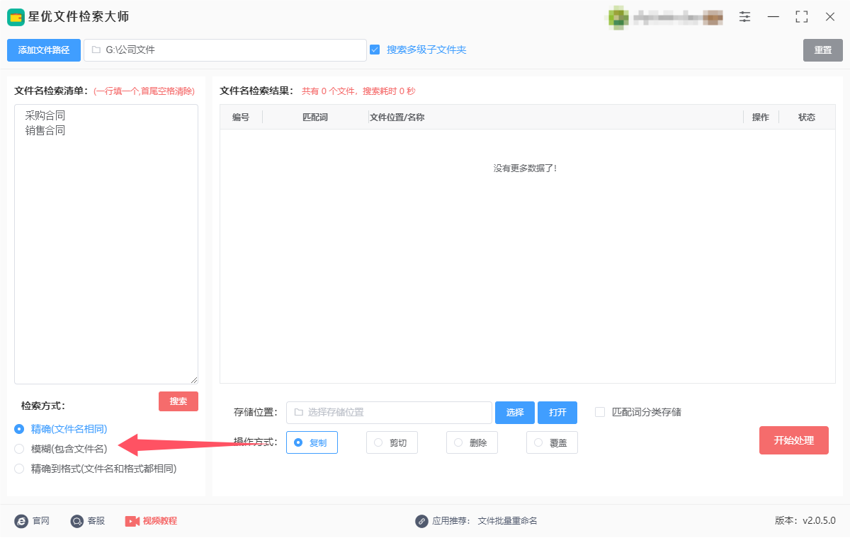Click the 选择存储位置 input field
The width and height of the screenshot is (850, 538).
click(389, 413)
